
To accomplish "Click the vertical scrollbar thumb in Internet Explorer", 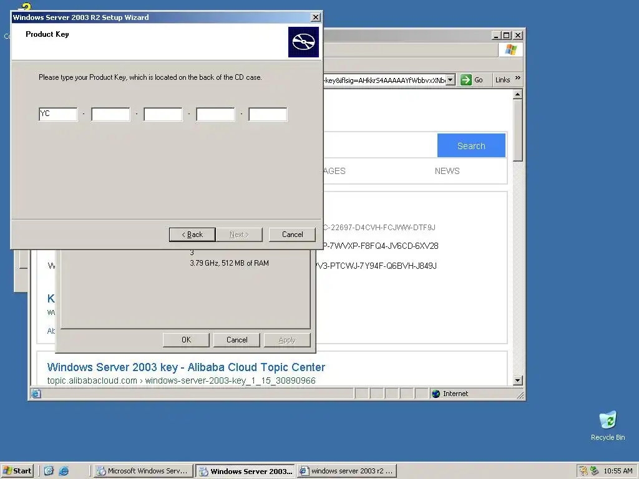I will (x=517, y=130).
